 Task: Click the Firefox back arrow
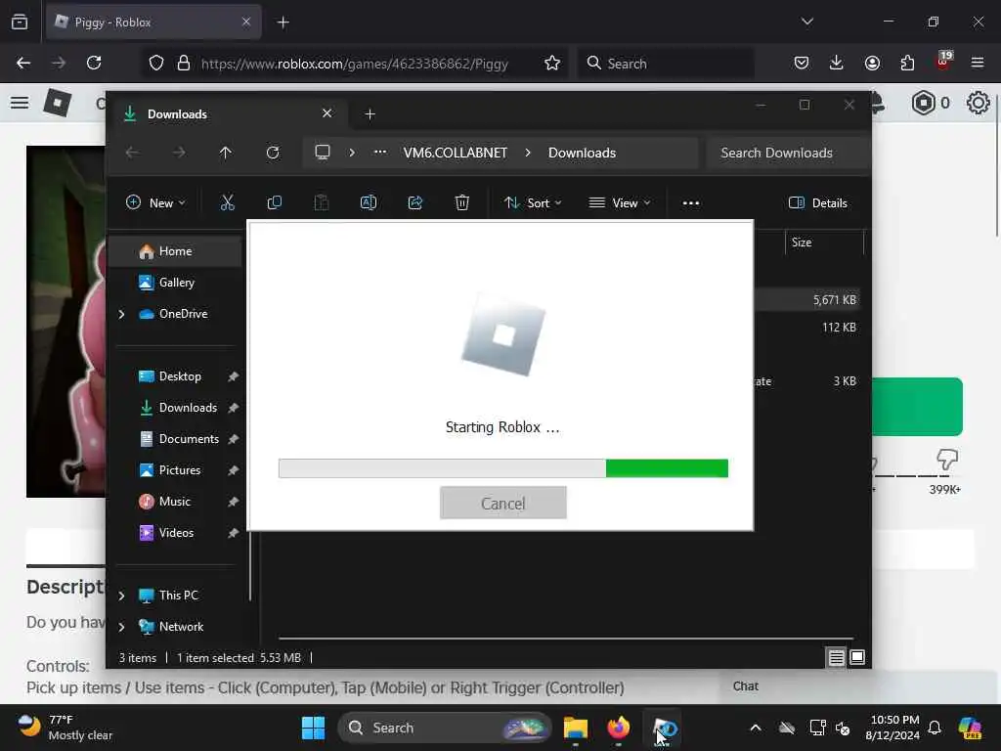click(23, 63)
